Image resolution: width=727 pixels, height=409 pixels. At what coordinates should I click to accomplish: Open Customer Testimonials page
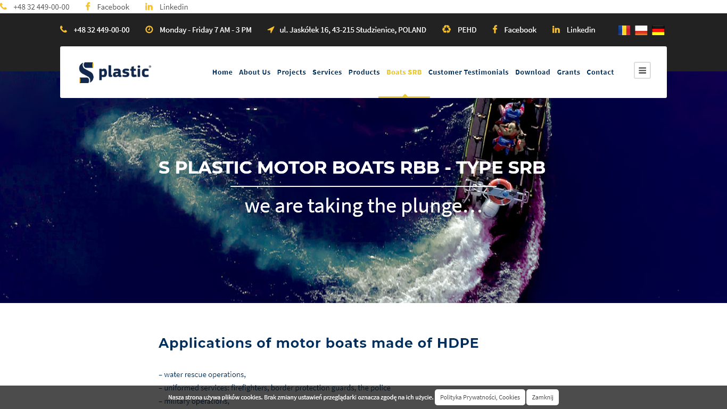468,72
